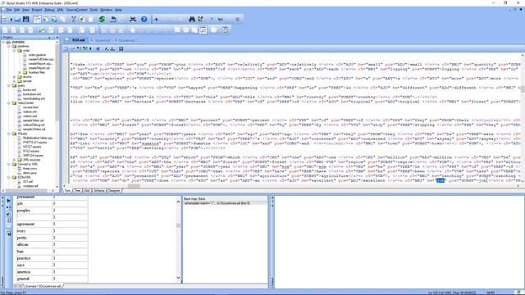Open the Edit menu
The height and width of the screenshot is (295, 525).
pos(16,10)
